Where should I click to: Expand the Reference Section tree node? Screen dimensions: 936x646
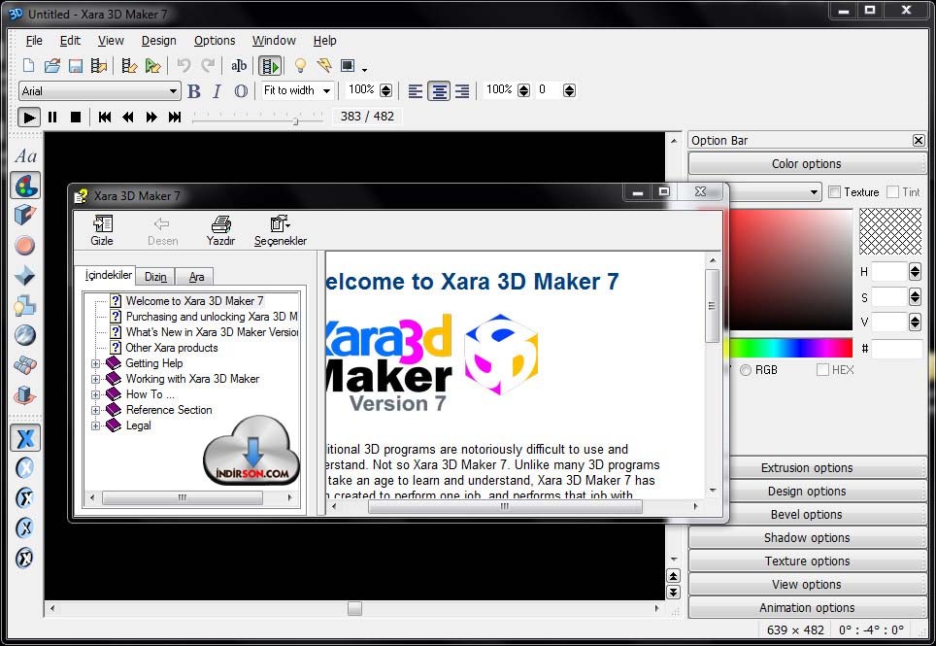click(x=95, y=410)
